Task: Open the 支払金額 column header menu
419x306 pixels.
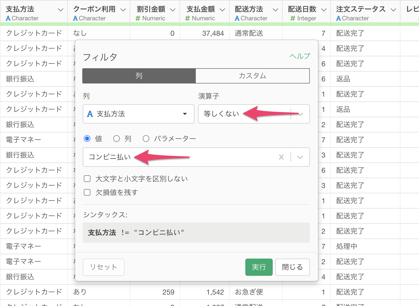Action: (222, 10)
